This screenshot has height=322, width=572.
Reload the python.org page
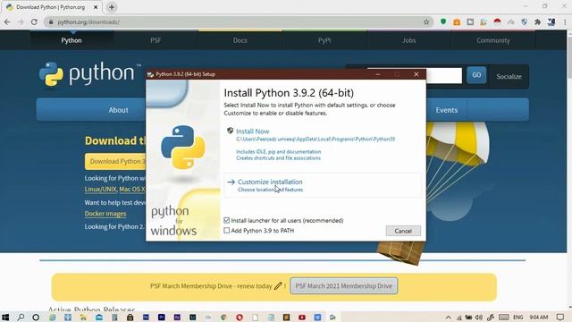pos(34,21)
